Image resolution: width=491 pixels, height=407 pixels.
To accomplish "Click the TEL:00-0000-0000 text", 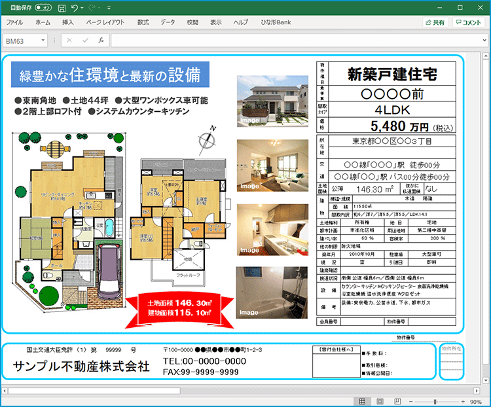I will (204, 361).
